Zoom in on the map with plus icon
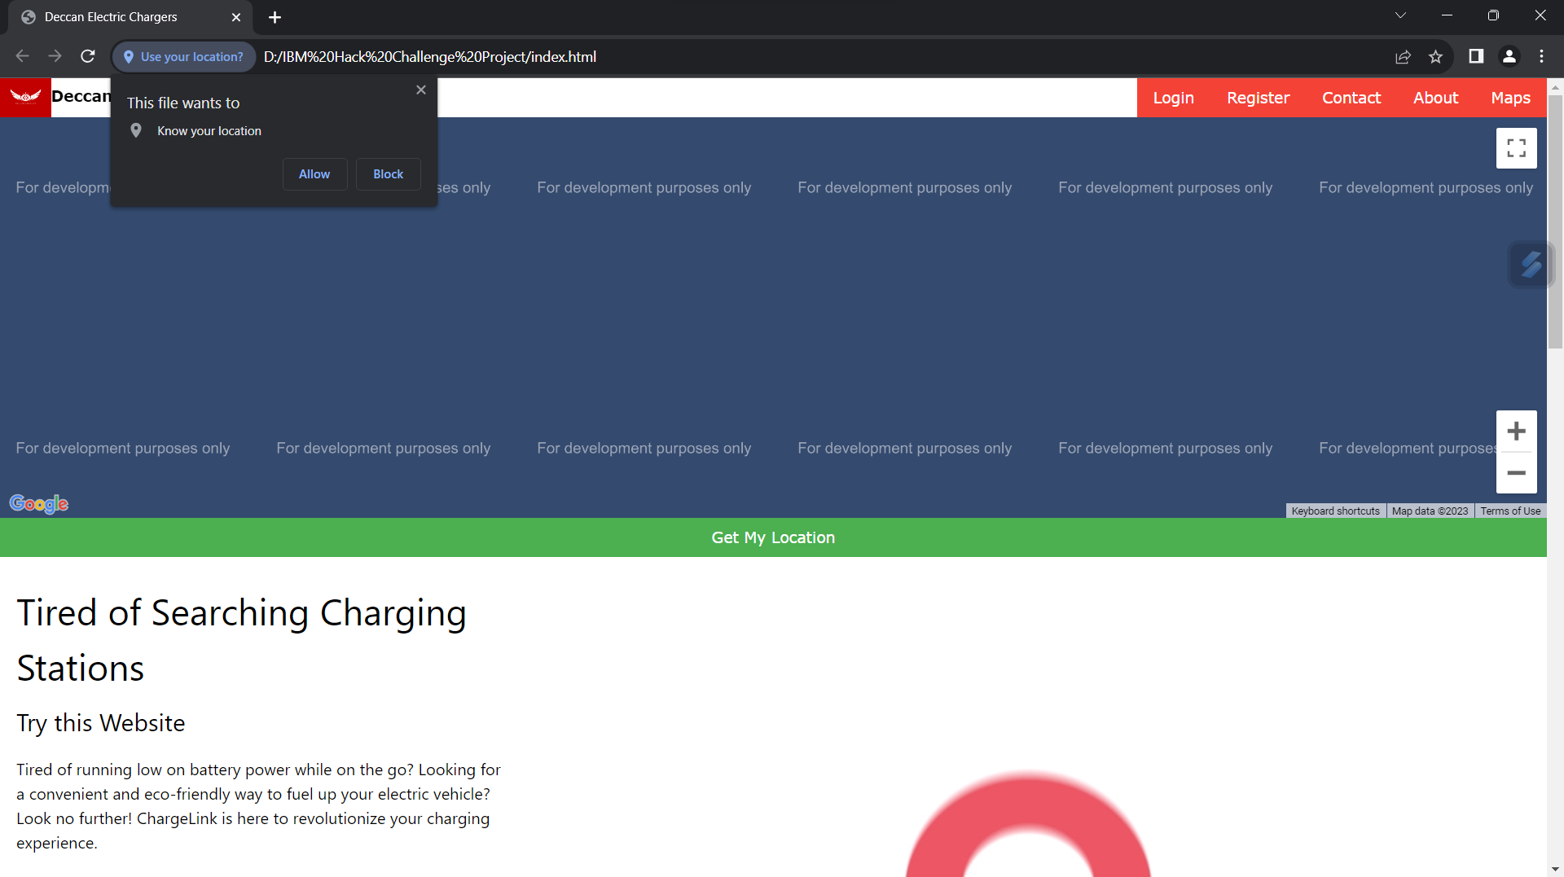The width and height of the screenshot is (1564, 877). 1516,431
